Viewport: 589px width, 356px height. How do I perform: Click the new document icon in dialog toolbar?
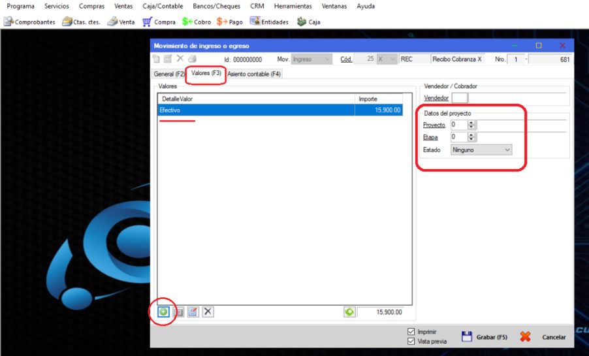point(156,59)
